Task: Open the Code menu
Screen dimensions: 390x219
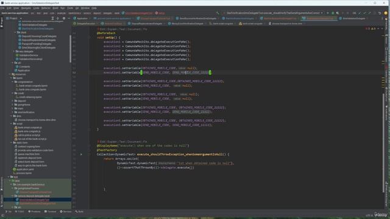Action: coord(36,8)
